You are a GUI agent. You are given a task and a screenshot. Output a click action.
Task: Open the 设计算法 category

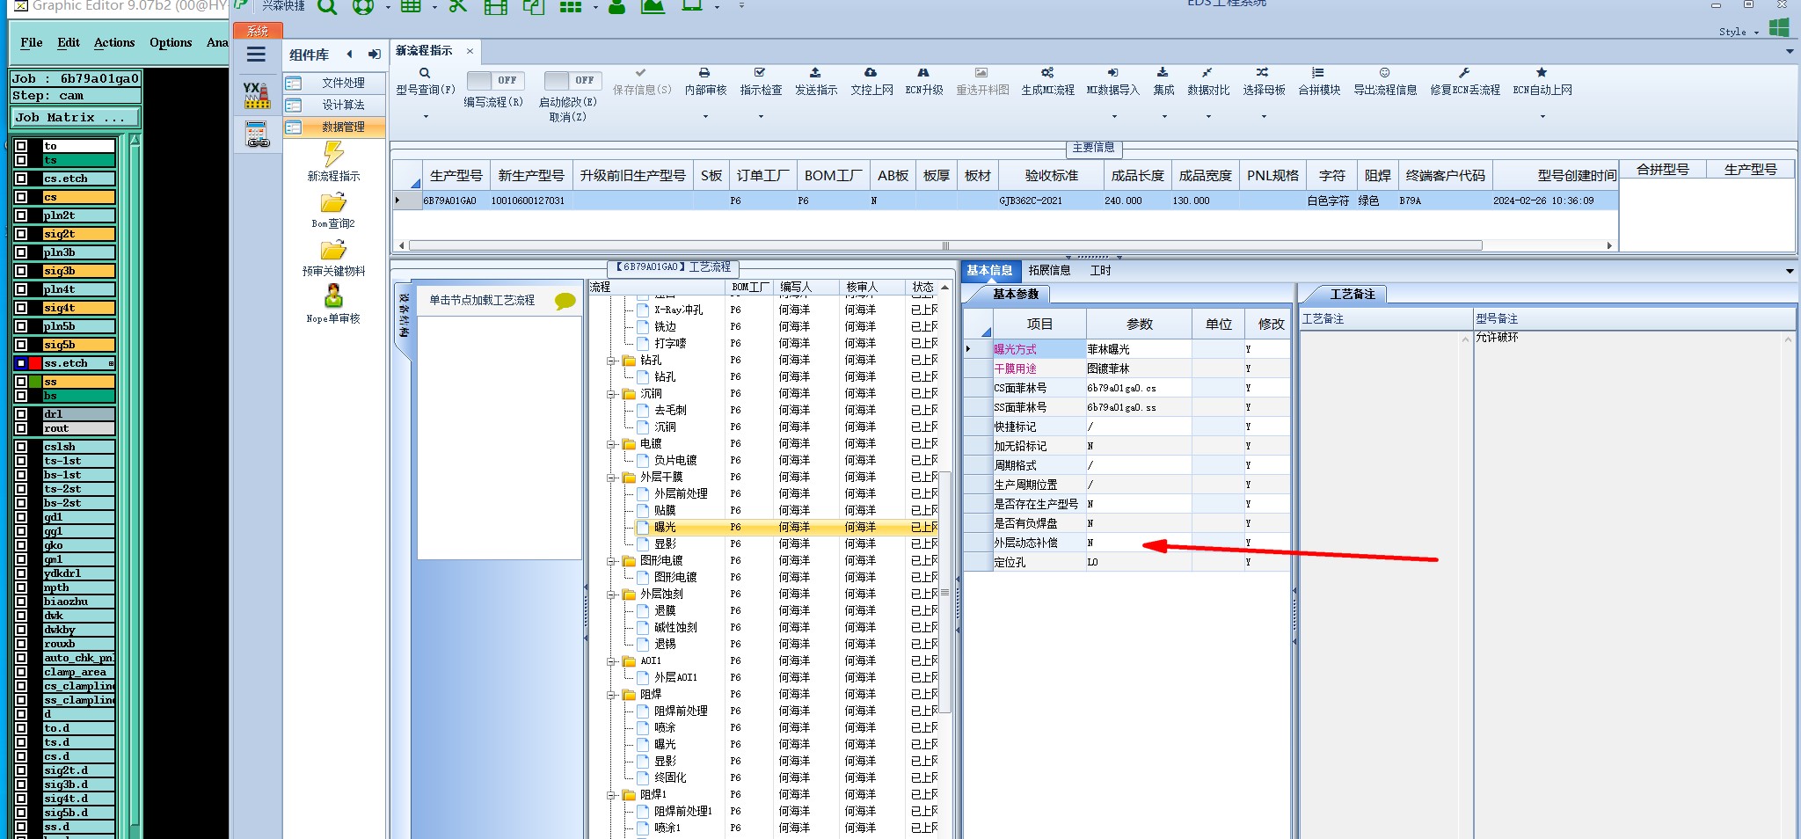[334, 105]
